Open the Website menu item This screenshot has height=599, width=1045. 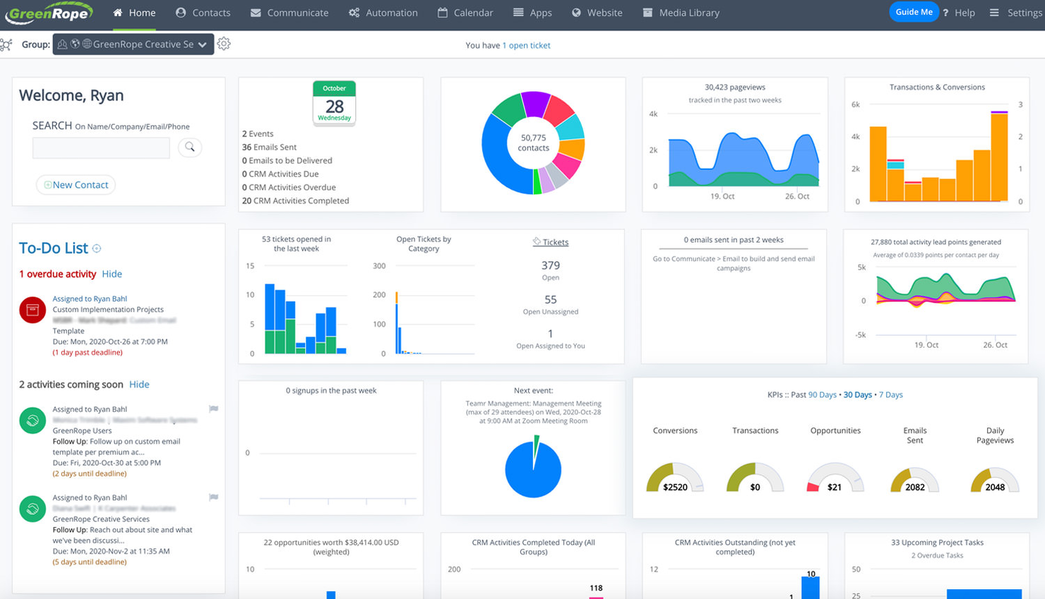(x=597, y=12)
